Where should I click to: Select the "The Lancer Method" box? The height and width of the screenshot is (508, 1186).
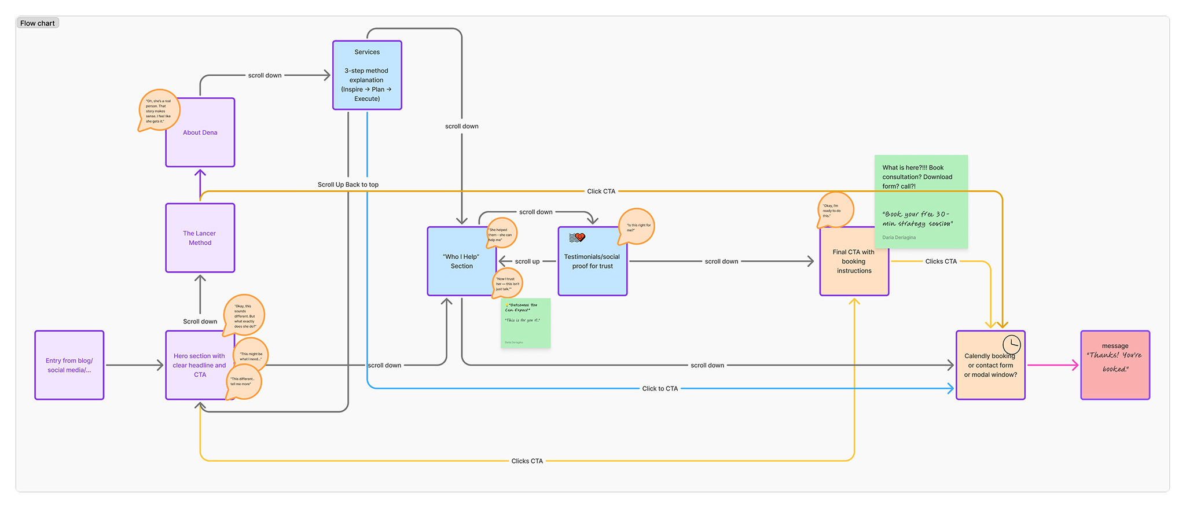tap(200, 238)
